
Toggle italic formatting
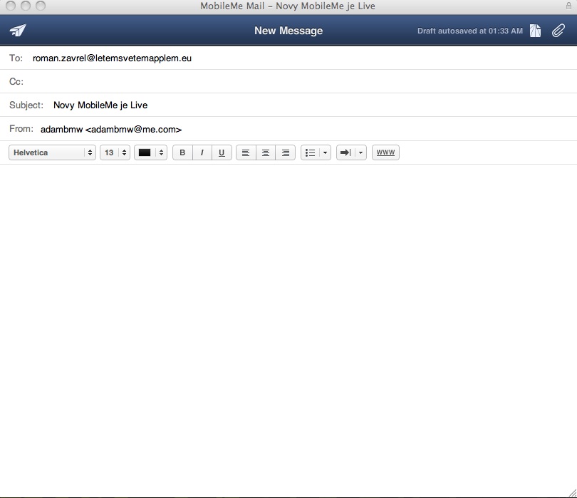coord(202,152)
